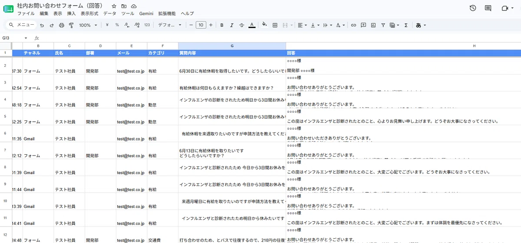Create a filter funnel icon
Image resolution: width=521 pixels, height=243 pixels.
coord(383,25)
